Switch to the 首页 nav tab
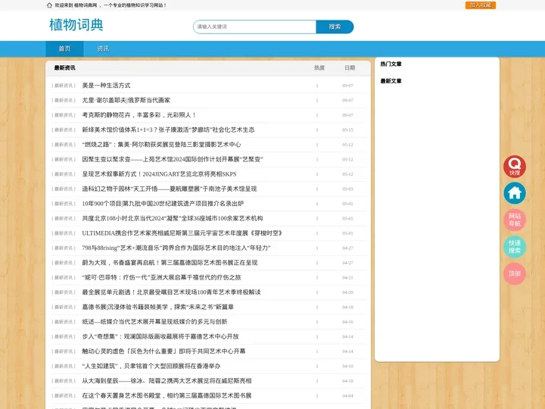Screen dimensions: 545x409 coord(64,48)
